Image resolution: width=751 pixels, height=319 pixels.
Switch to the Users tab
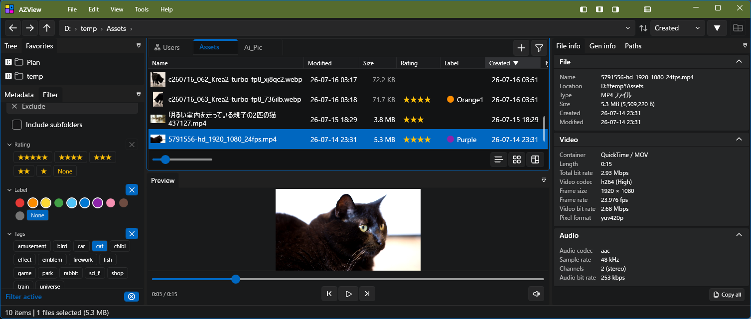coord(167,47)
